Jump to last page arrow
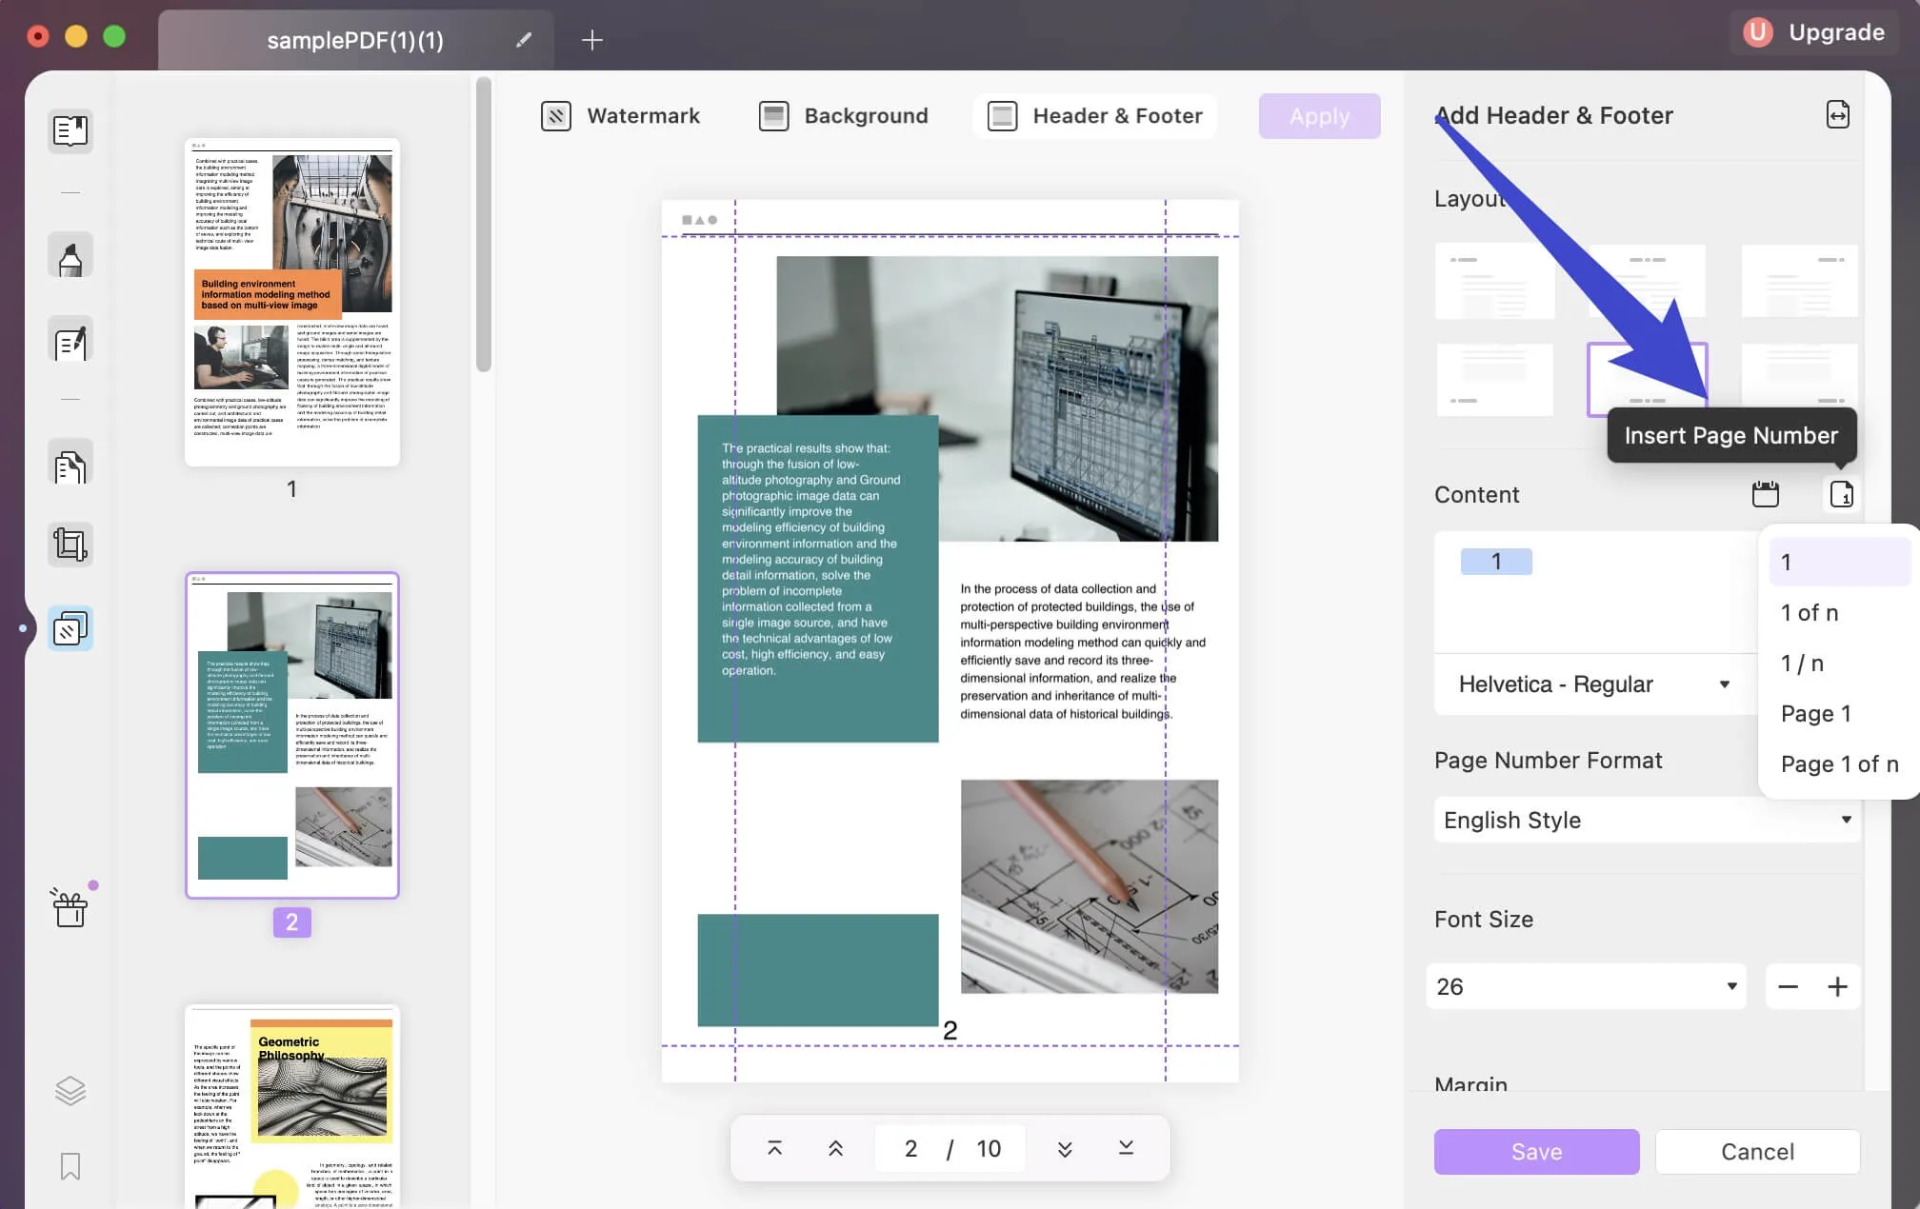 point(1126,1148)
